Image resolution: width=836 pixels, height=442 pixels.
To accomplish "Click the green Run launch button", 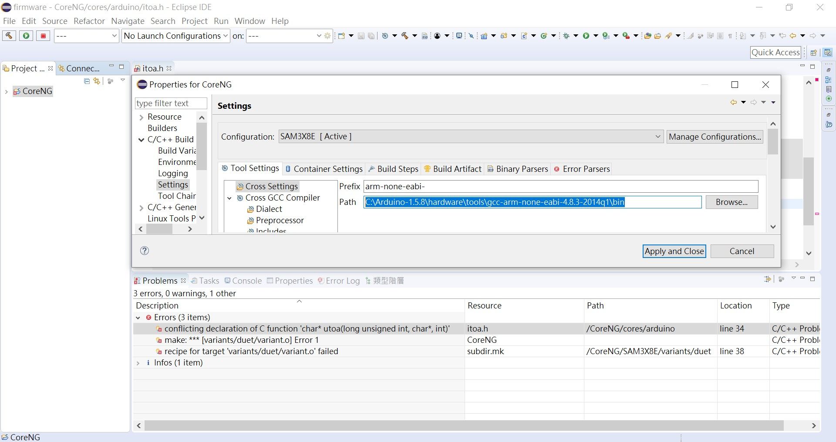I will coord(26,36).
